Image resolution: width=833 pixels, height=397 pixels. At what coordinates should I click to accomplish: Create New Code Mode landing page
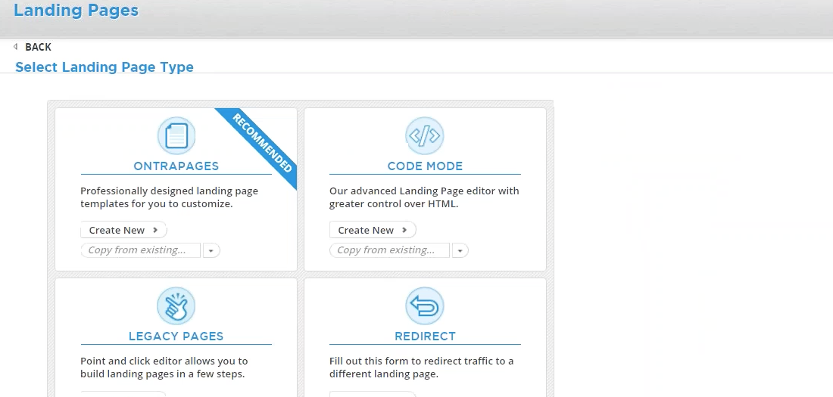coord(373,230)
